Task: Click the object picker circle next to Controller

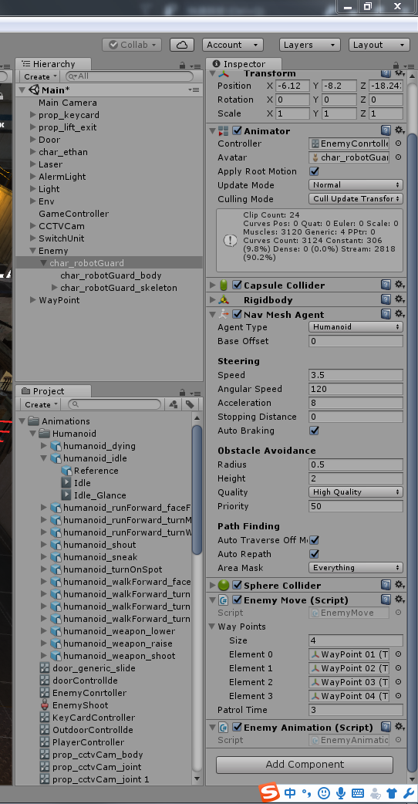Action: click(x=398, y=144)
